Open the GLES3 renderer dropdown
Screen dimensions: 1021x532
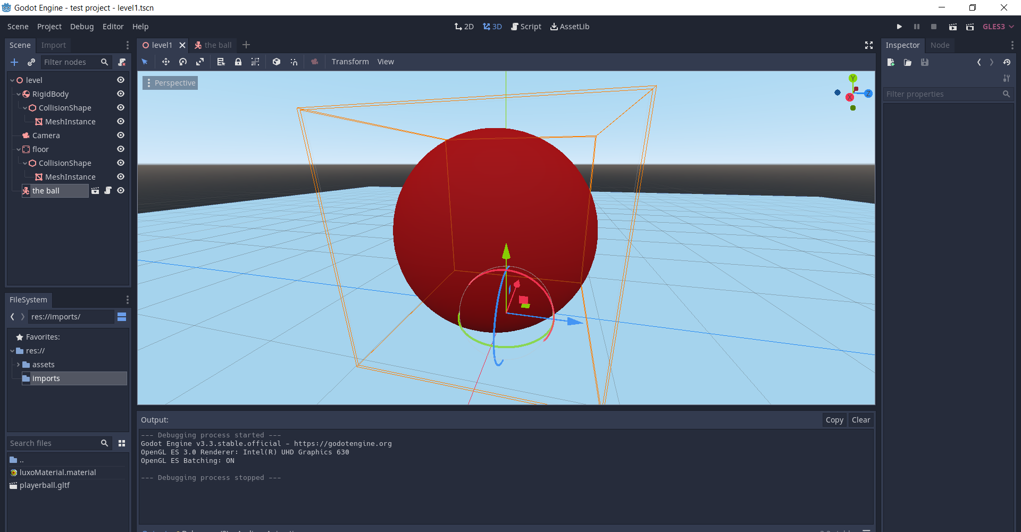997,27
